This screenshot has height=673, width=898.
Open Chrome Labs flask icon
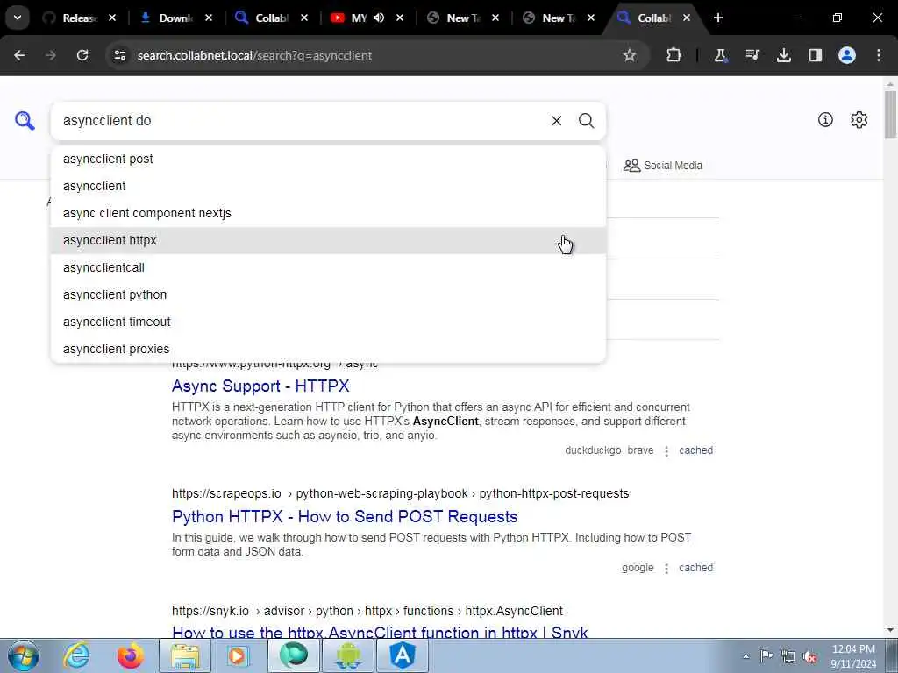(x=721, y=55)
